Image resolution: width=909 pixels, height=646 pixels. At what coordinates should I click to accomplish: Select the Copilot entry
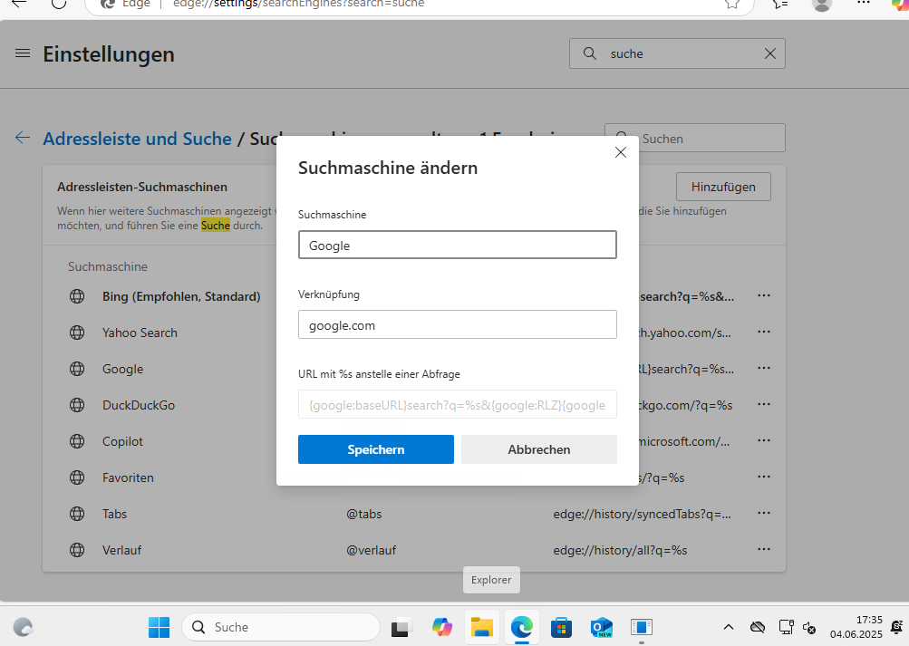pyautogui.click(x=122, y=441)
